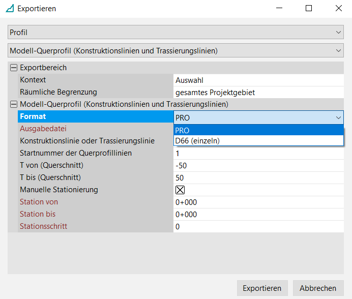The width and height of the screenshot is (352, 299).
Task: Maximize the Exportieren window
Action: point(309,9)
